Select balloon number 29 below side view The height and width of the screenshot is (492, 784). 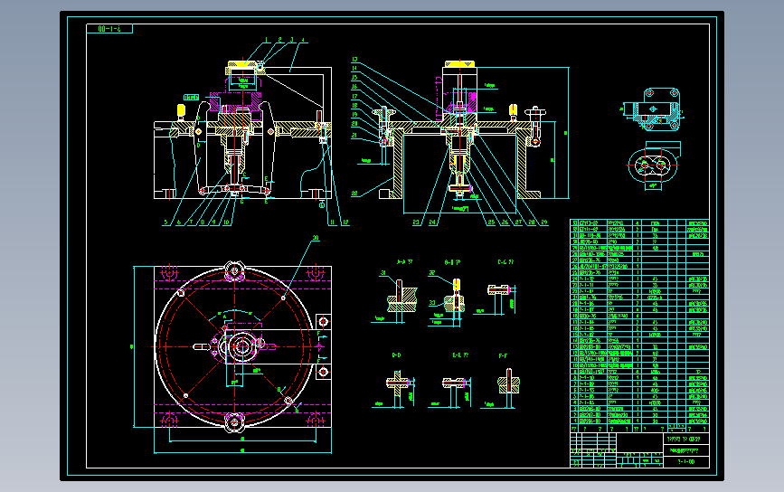click(x=544, y=222)
